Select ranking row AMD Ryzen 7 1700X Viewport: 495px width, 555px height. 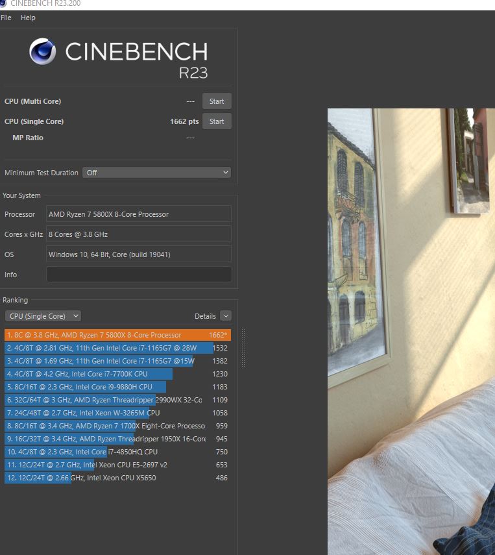coord(117,426)
